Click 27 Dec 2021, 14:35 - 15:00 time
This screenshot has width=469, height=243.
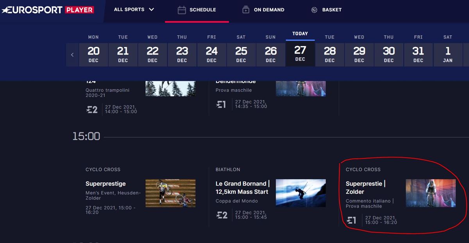point(251,104)
